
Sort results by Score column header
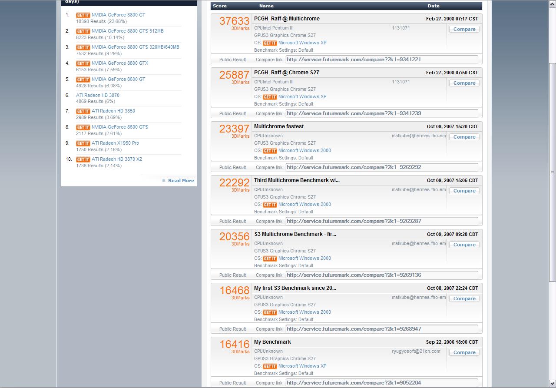click(220, 6)
